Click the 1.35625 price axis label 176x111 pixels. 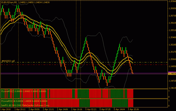click(172, 23)
